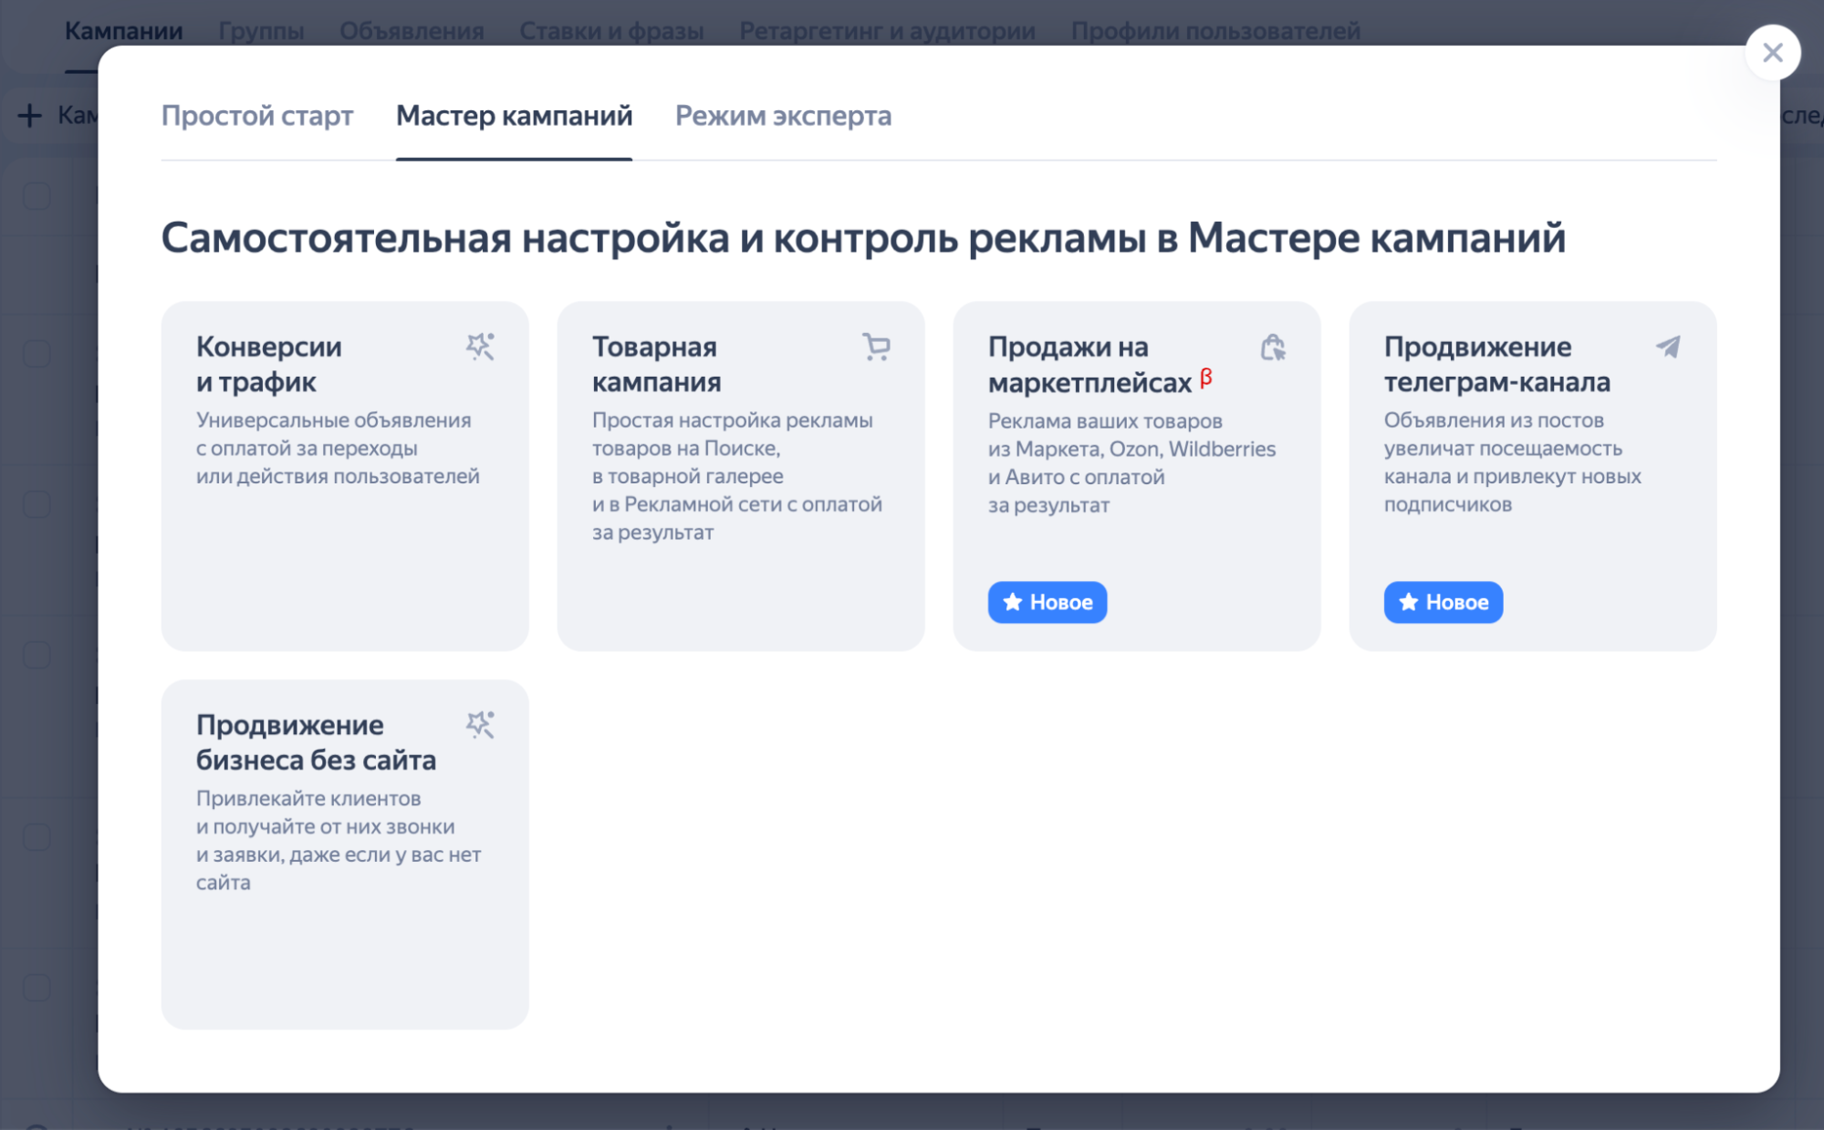The image size is (1824, 1130).
Task: Switch to the Простой старт tab
Action: pos(256,116)
